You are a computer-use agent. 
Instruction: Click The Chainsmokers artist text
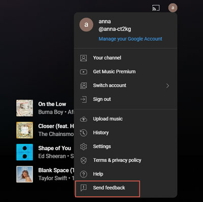(56, 134)
